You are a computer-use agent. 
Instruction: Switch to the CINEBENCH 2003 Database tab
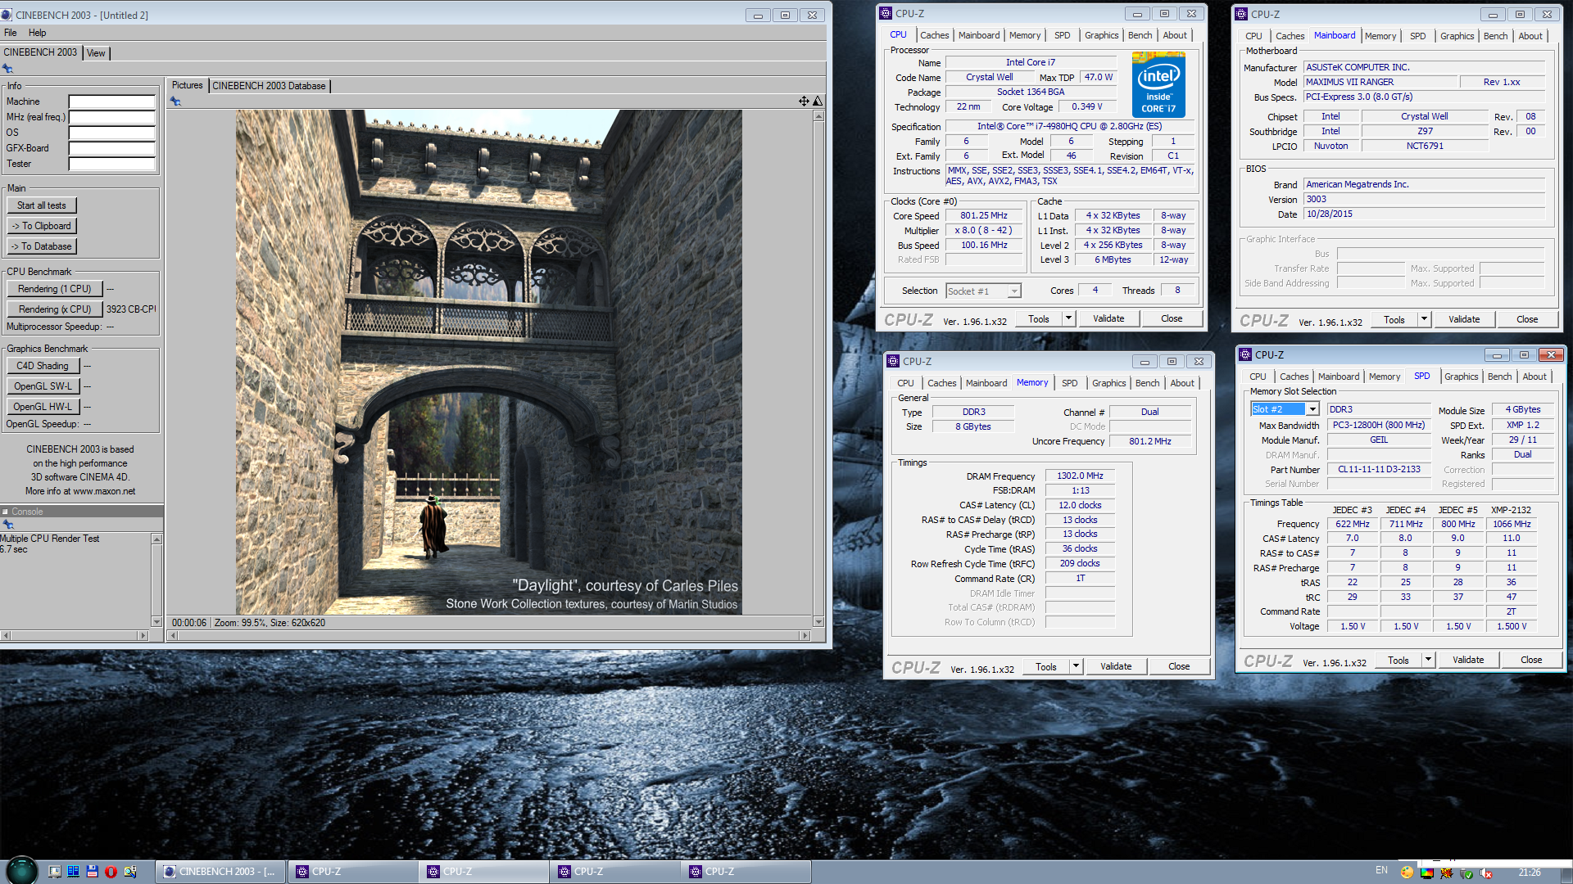coord(269,86)
